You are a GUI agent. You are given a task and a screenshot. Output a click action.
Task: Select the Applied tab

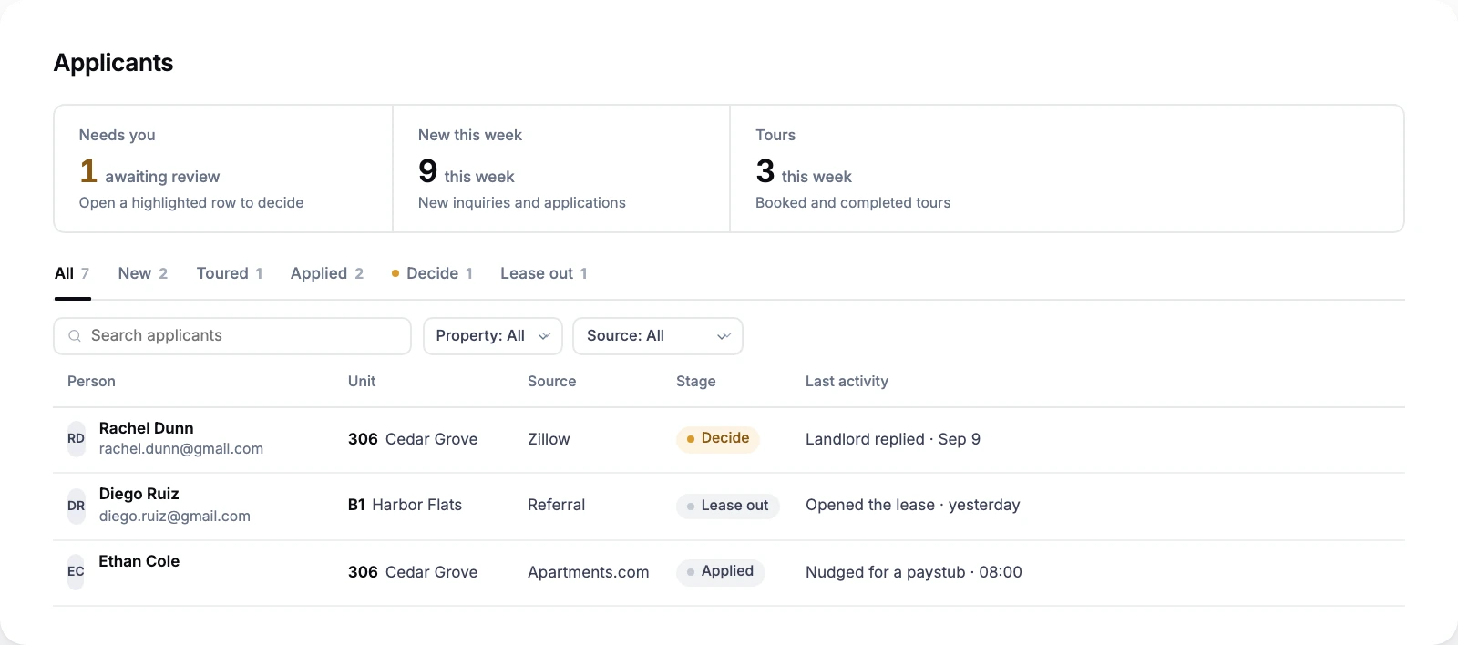pyautogui.click(x=327, y=273)
